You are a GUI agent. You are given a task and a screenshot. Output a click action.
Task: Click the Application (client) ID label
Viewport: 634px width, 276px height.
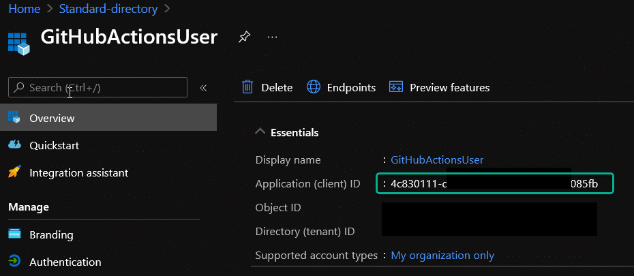[307, 184]
